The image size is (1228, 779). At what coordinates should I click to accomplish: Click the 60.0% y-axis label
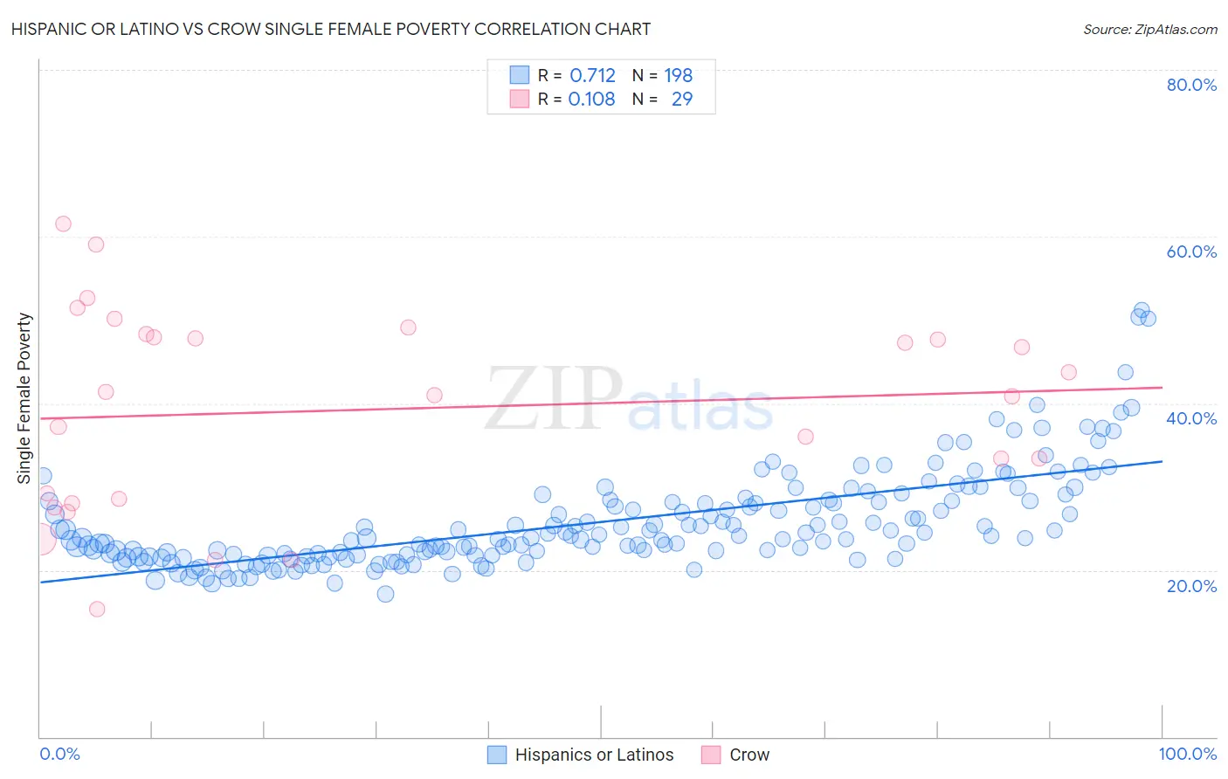tap(1191, 252)
